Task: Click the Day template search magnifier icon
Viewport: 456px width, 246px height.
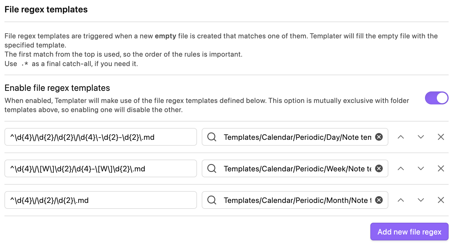Action: click(212, 137)
